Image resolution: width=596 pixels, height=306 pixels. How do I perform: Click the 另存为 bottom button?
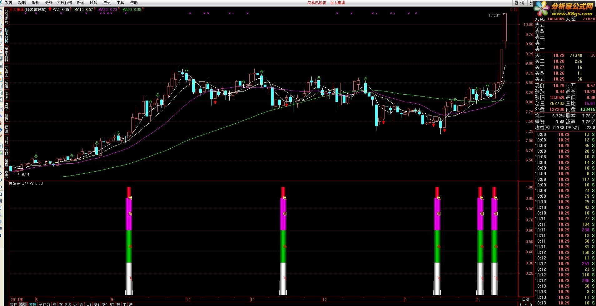coord(44,304)
